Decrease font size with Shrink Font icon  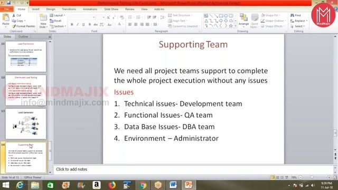tap(114, 17)
